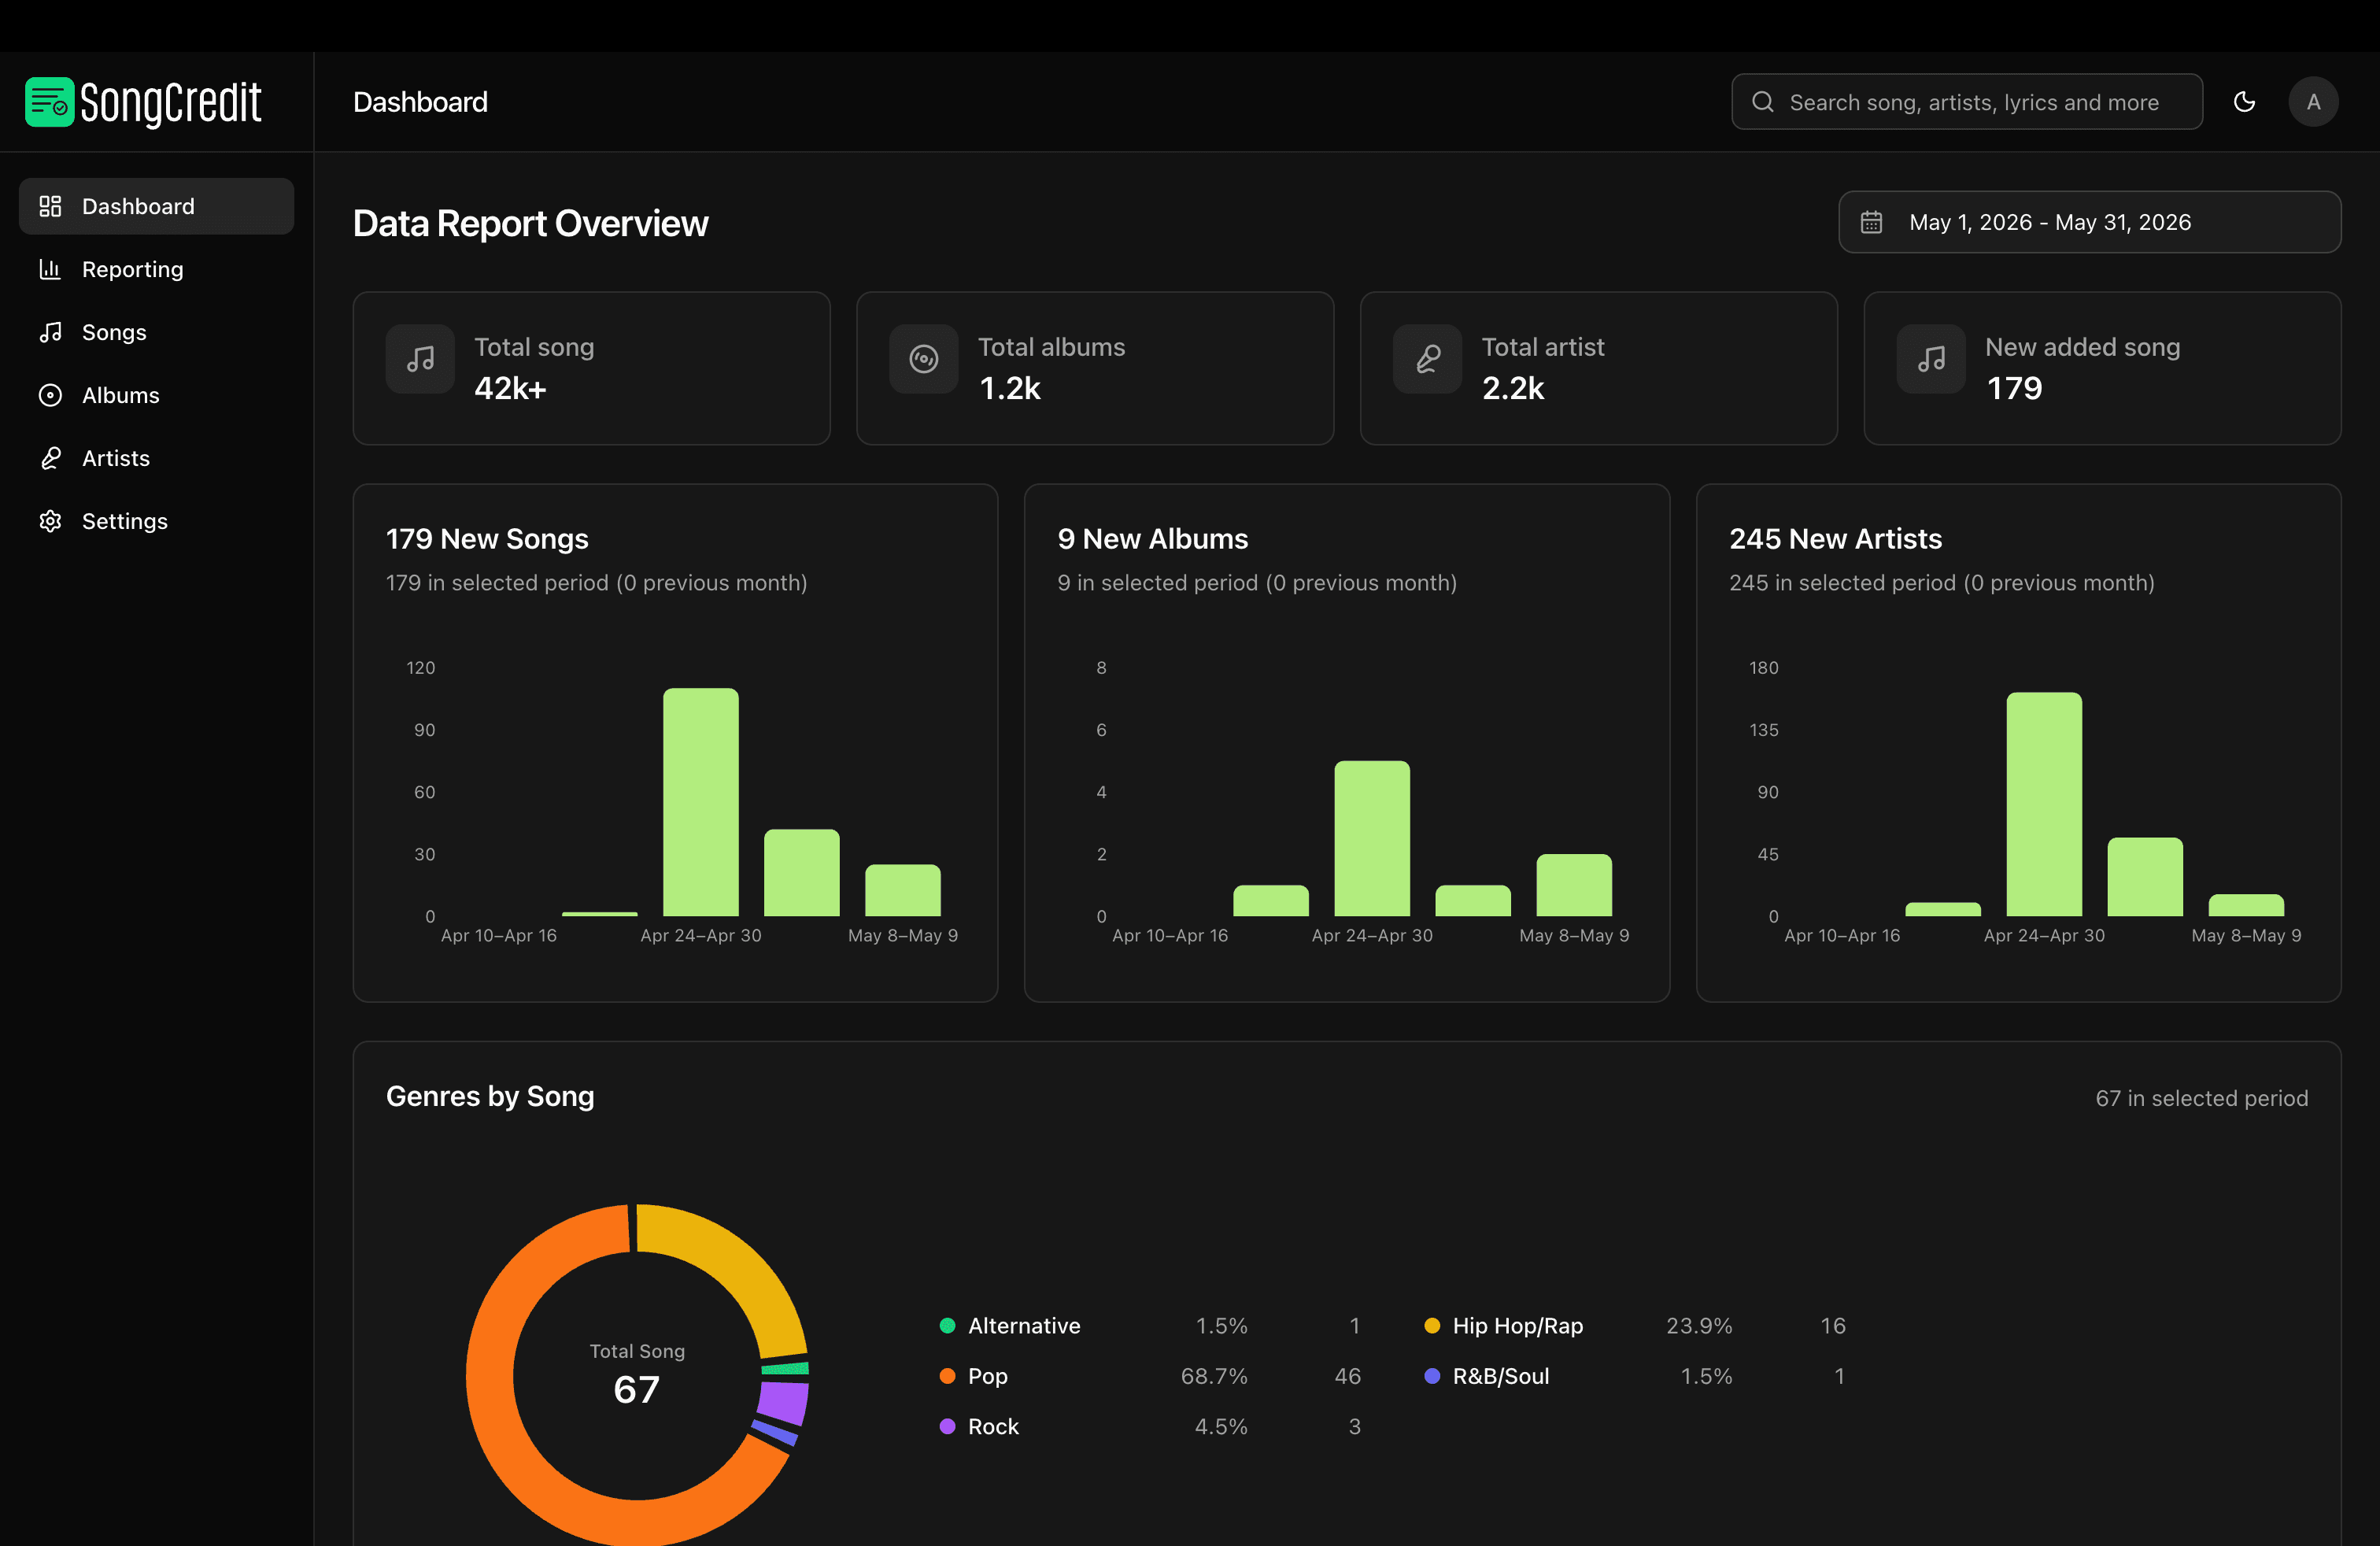The image size is (2380, 1546).
Task: Click the Albums disc icon in sidebar
Action: coord(50,395)
